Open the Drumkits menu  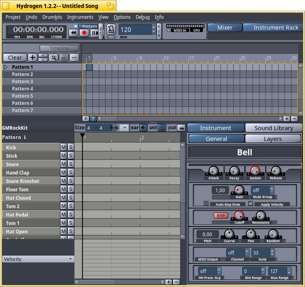52,17
